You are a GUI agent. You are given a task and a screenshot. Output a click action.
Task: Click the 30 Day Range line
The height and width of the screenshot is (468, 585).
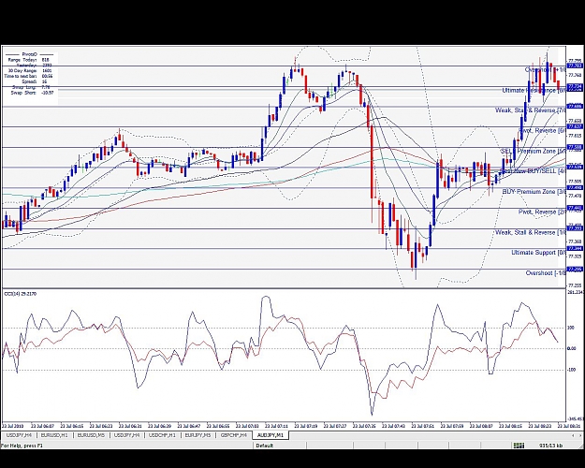tap(28, 70)
